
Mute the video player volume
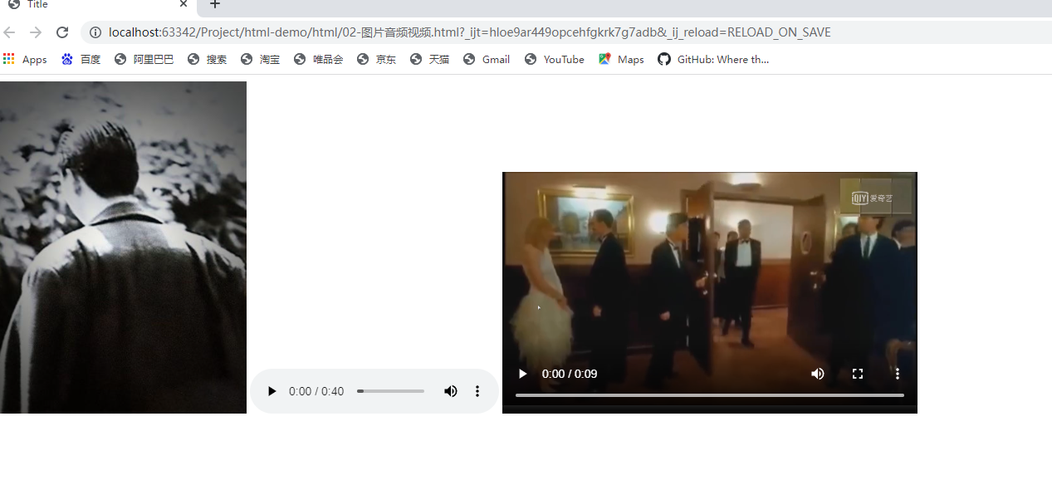pos(818,374)
